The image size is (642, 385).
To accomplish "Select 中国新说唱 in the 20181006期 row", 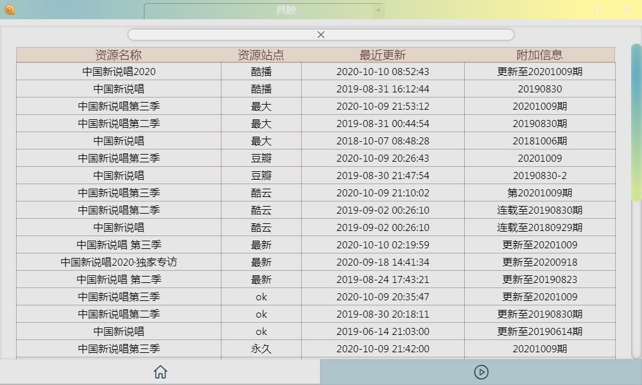I will [x=119, y=141].
